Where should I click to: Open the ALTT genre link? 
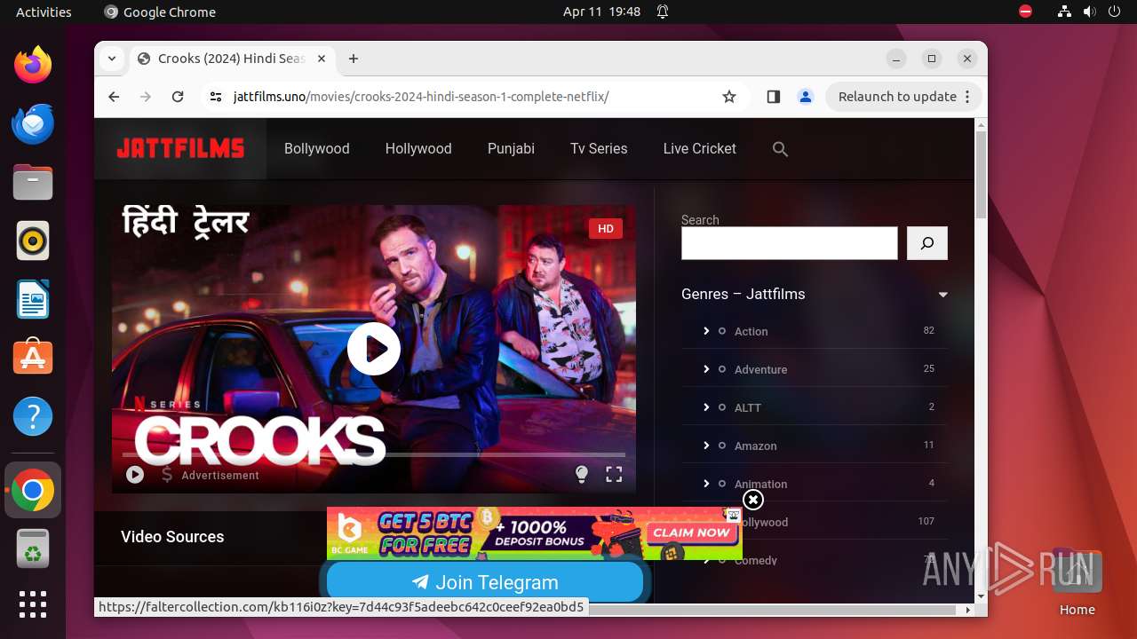point(748,407)
